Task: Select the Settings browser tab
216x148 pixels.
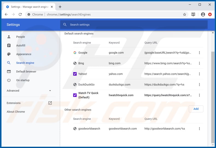Action: click(30, 7)
